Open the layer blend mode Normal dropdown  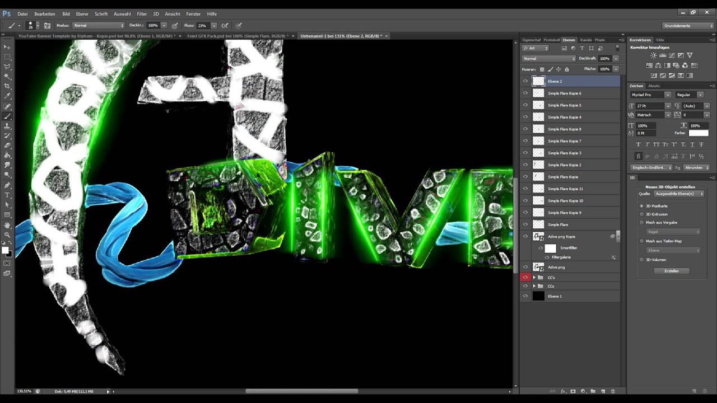(549, 58)
